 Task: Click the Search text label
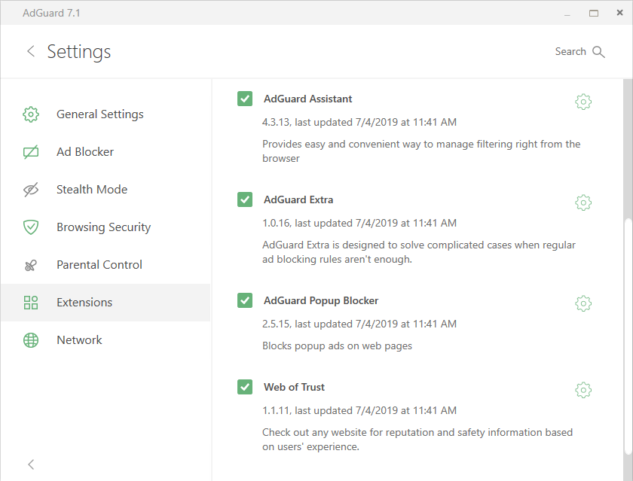tap(570, 52)
